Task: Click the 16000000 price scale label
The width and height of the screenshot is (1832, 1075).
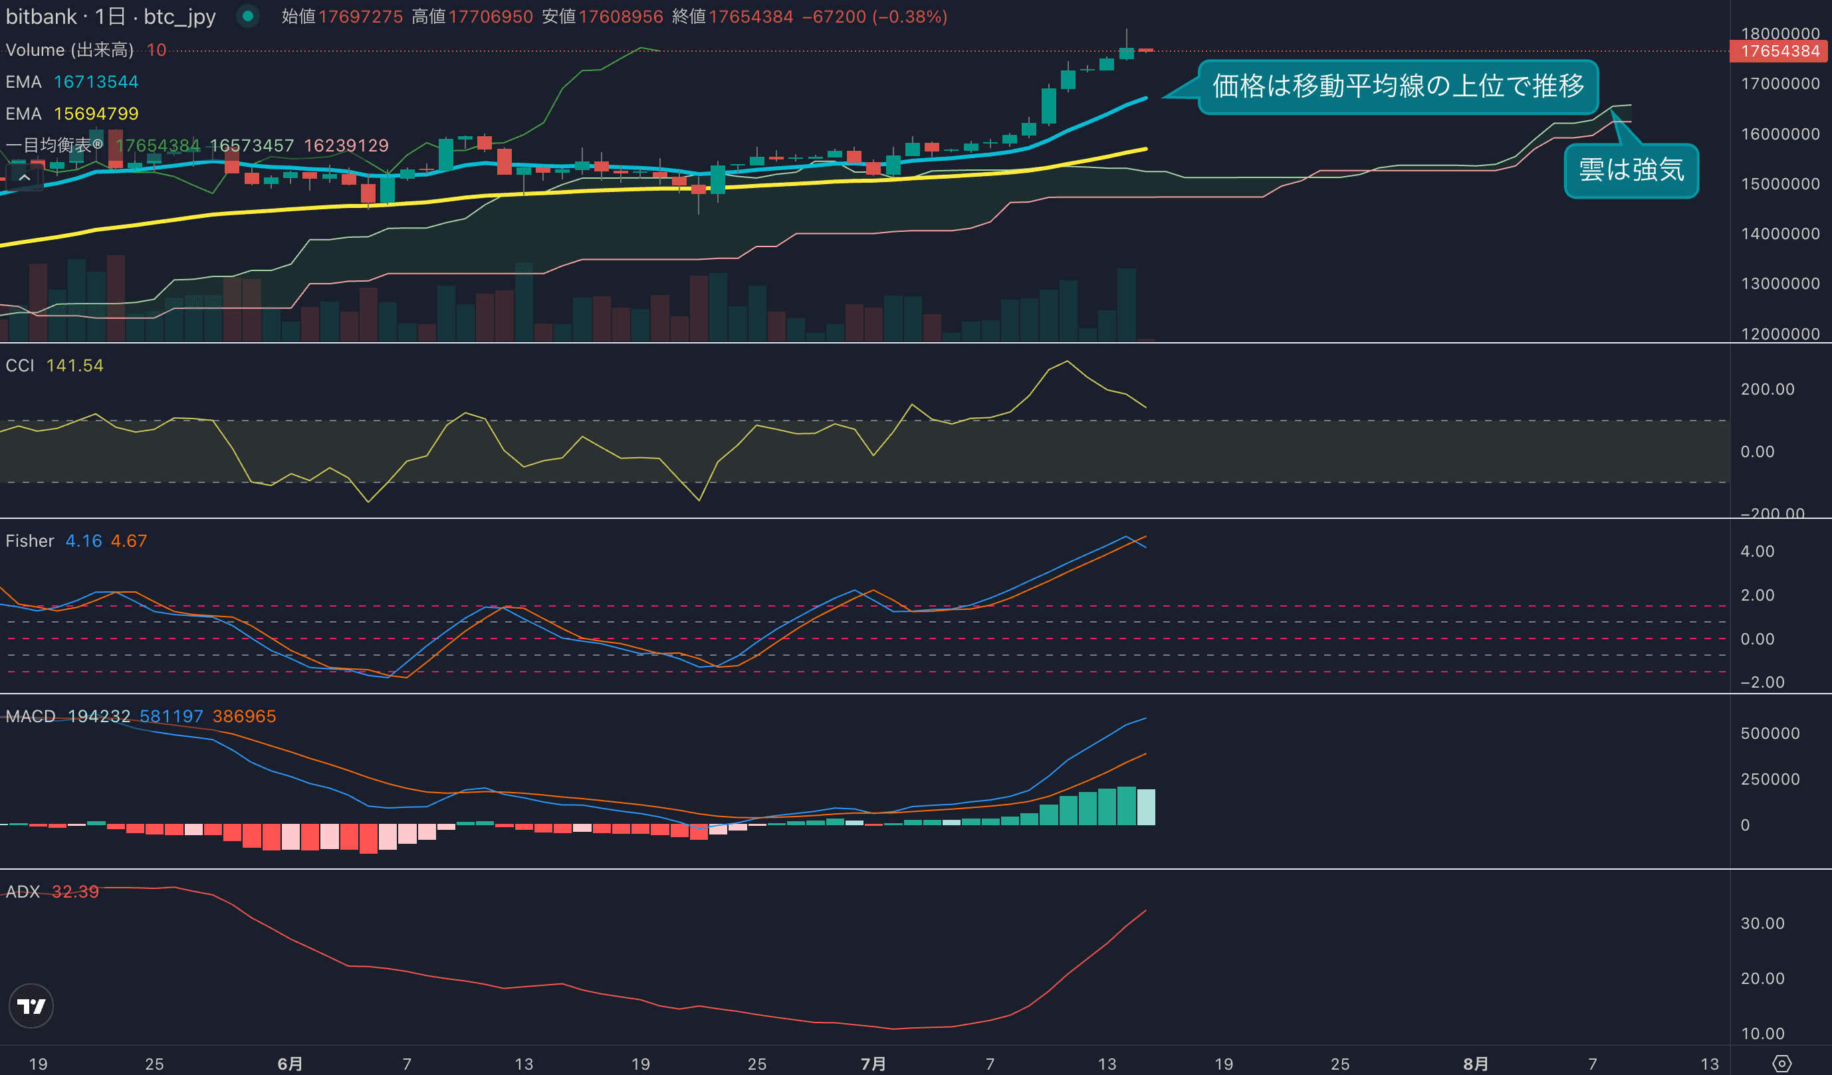Action: [1779, 134]
